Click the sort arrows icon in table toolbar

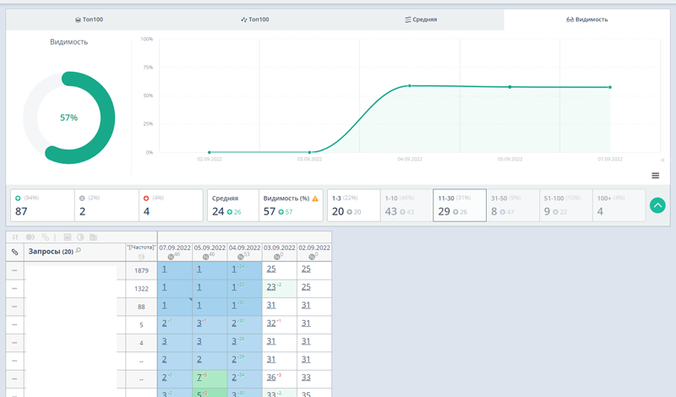tap(15, 237)
